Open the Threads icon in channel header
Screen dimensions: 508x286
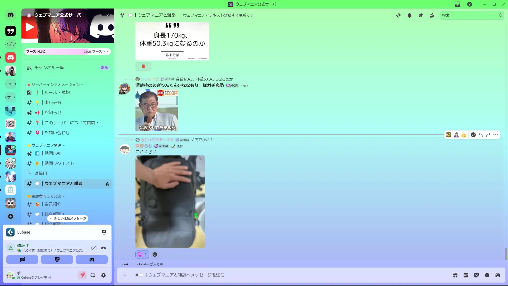[x=398, y=15]
